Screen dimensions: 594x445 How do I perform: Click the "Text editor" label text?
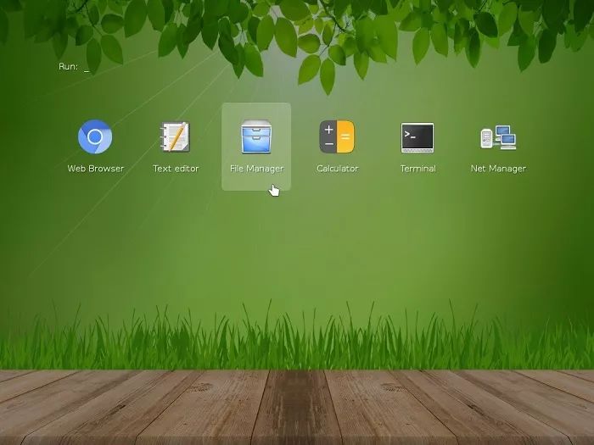pyautogui.click(x=176, y=169)
